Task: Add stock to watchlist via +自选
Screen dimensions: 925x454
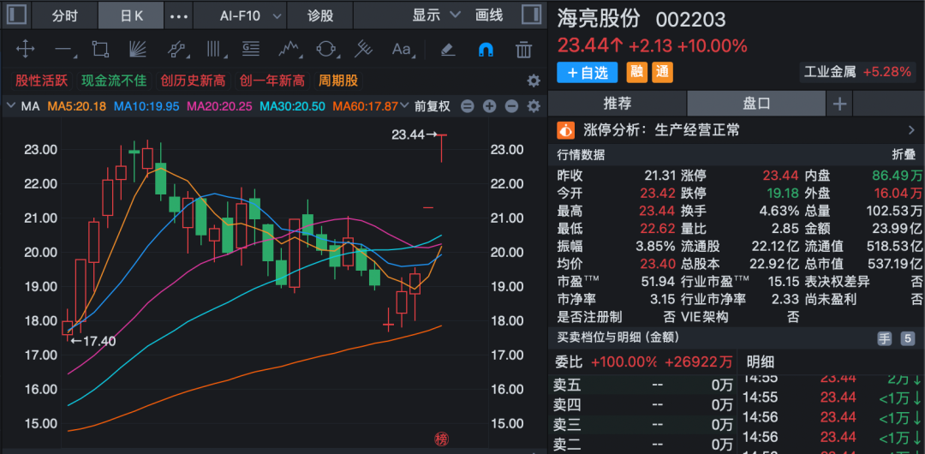Action: 587,73
